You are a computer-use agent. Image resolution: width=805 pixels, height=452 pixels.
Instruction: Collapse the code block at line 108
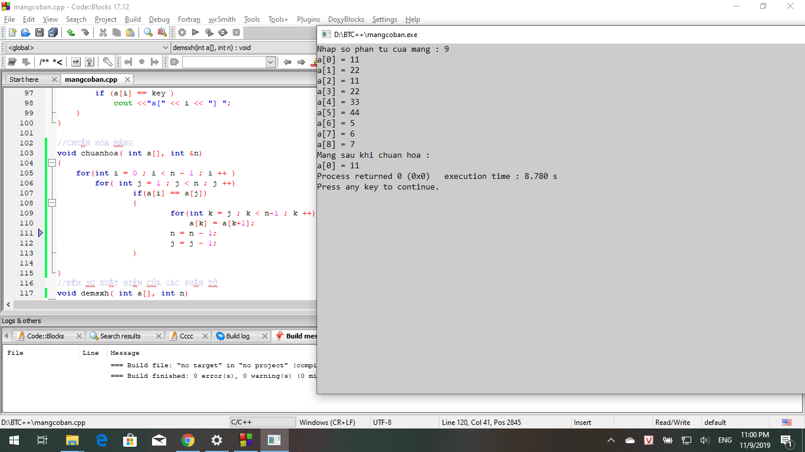[52, 203]
